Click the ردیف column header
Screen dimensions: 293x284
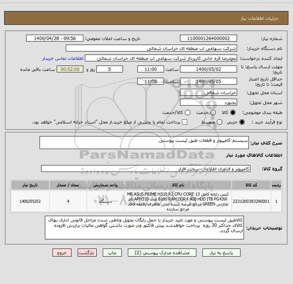[x=276, y=185]
